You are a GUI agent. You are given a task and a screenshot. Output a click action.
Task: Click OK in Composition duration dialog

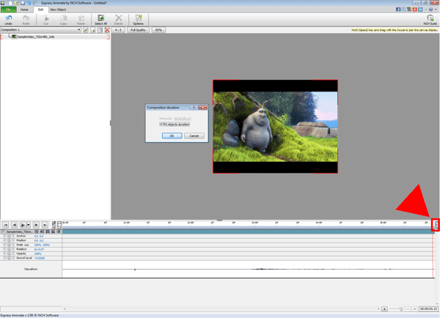(x=172, y=136)
